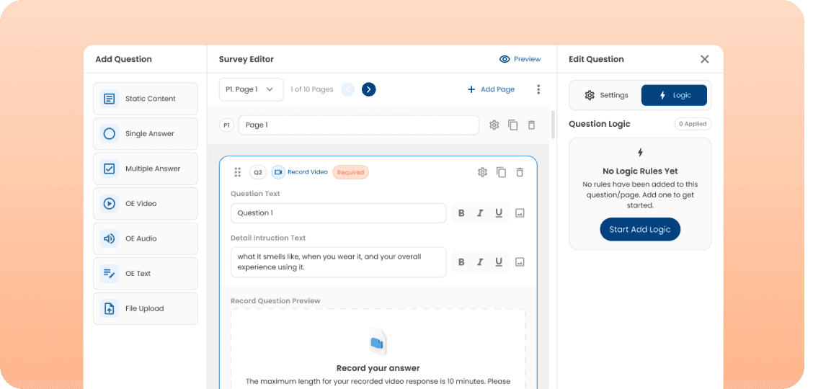Click the Preview eye link
This screenshot has width=813, height=389.
(x=520, y=59)
